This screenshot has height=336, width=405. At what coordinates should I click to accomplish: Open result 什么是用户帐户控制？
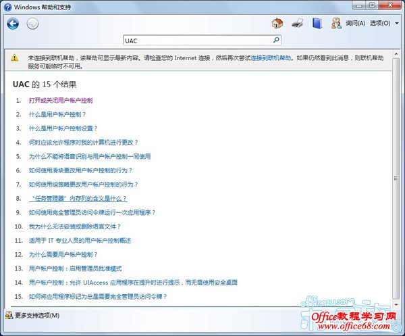click(x=57, y=114)
